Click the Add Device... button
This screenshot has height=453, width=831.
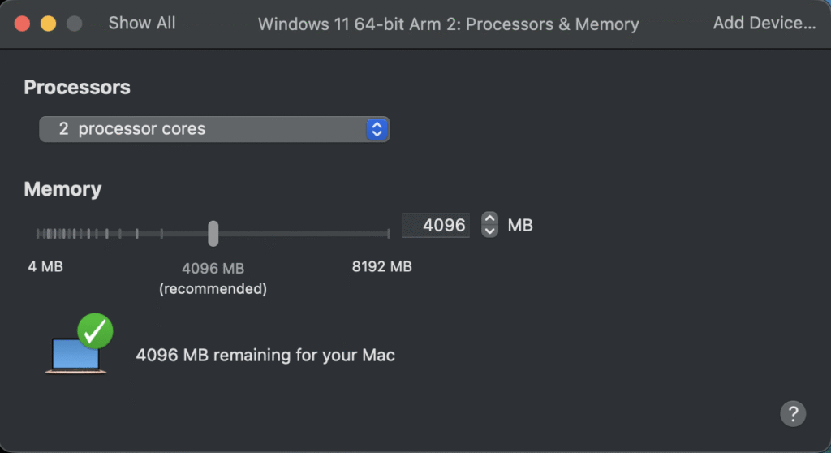pos(764,24)
